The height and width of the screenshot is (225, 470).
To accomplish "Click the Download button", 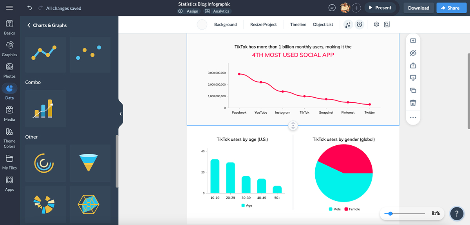I will click(418, 8).
